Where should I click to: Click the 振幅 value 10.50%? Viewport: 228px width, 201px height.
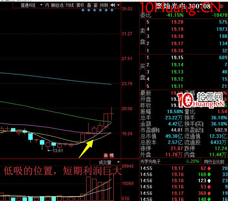(x=175, y=111)
